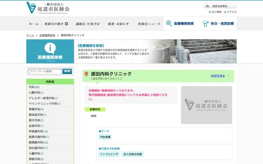Viewport: 263px width, 164px height.
Task: Click the arrow icon beside MAPを見る
Action: pyautogui.click(x=228, y=76)
